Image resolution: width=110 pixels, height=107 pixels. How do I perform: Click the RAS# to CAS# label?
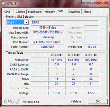coord(19,69)
